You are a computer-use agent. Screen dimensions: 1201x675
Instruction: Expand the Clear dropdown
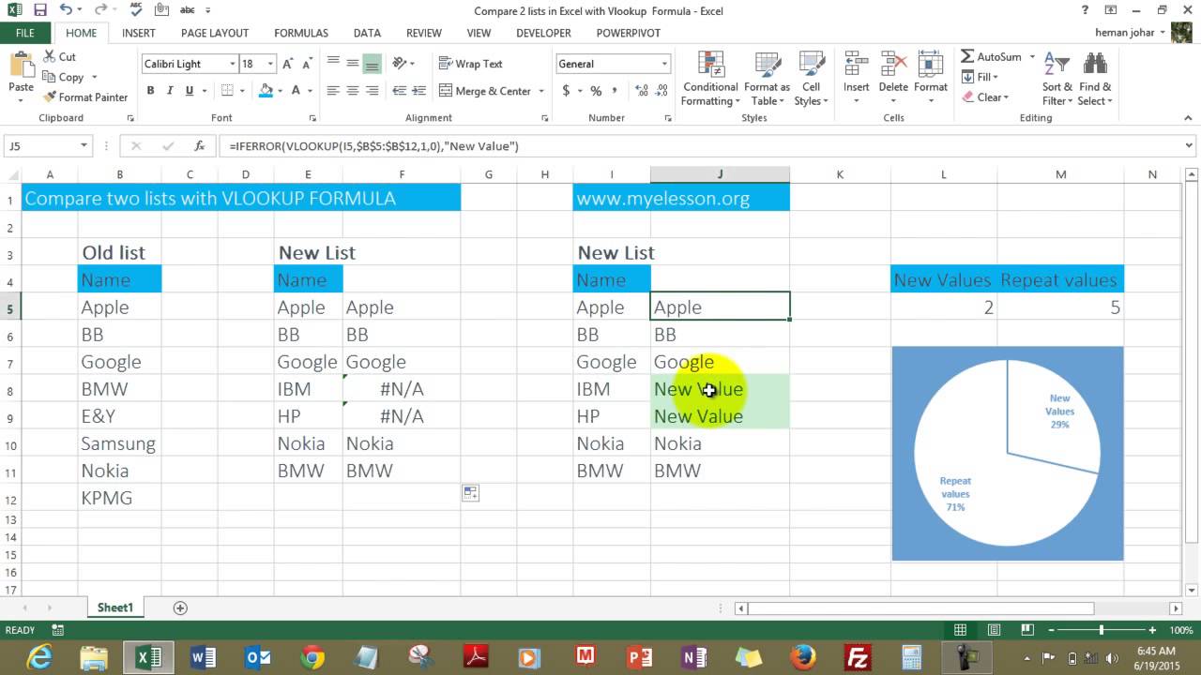[1005, 97]
